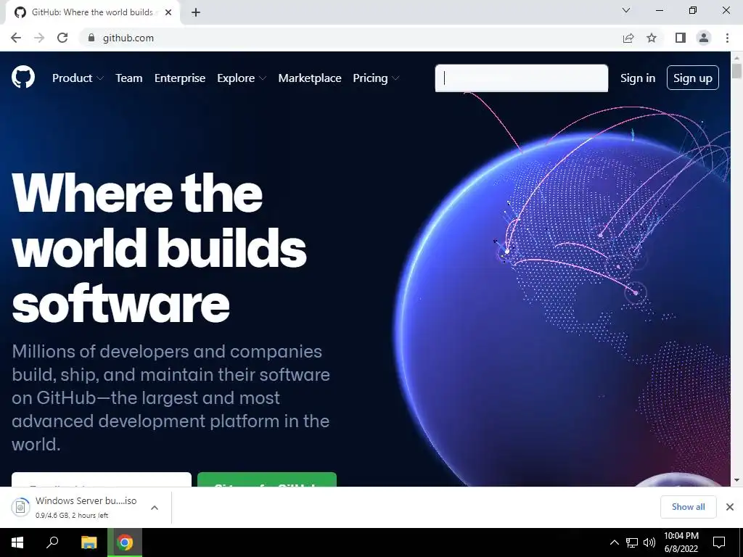Expand the Explore menu
The width and height of the screenshot is (743, 557).
pyautogui.click(x=242, y=78)
